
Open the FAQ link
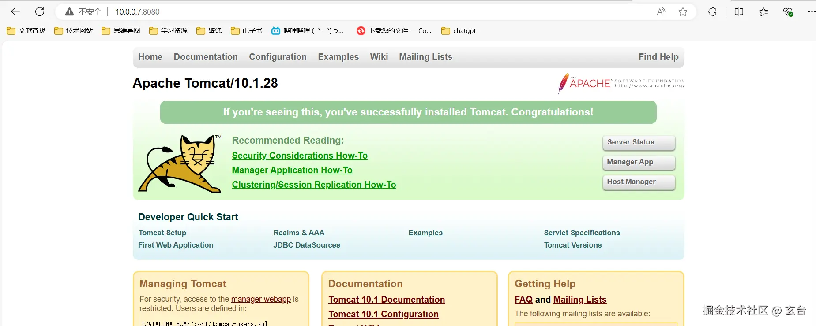click(523, 300)
